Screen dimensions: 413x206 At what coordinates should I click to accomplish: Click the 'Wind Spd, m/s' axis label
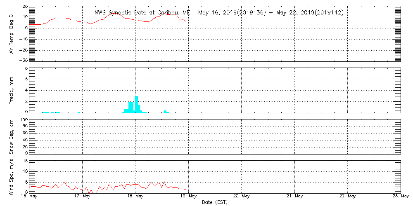(11, 177)
